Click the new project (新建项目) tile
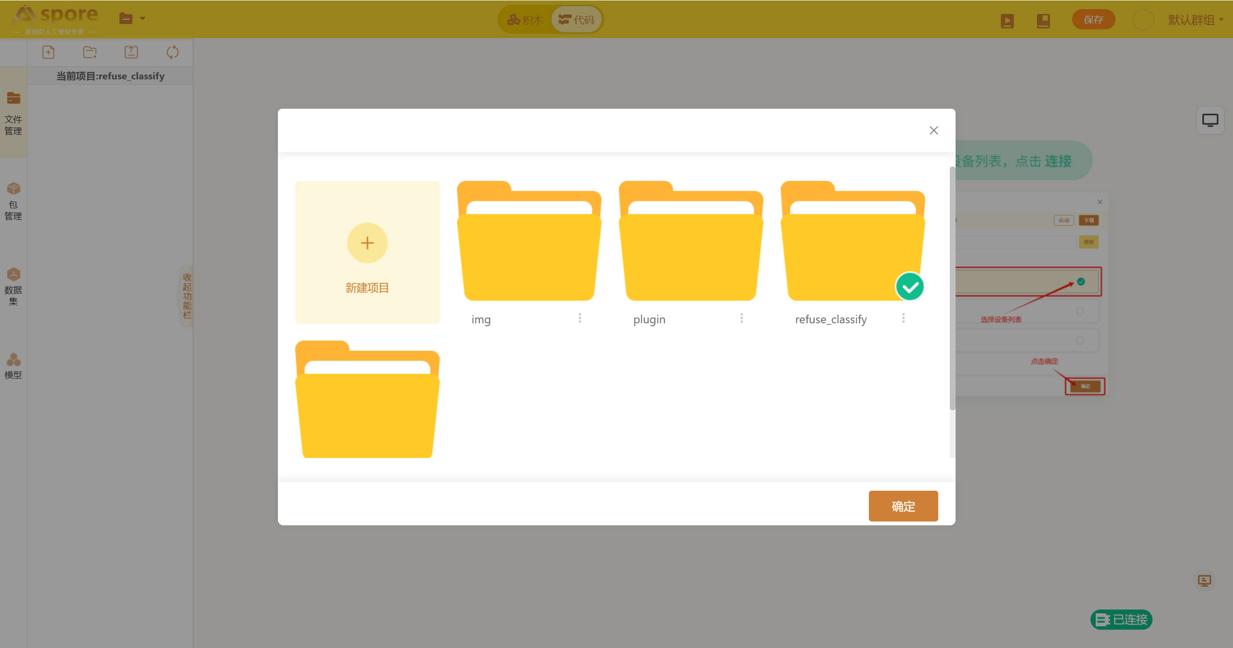 click(367, 252)
